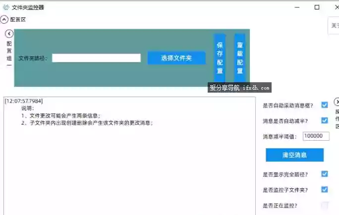
Task: Toggle the 是否正在监控 checkbox
Action: click(325, 205)
